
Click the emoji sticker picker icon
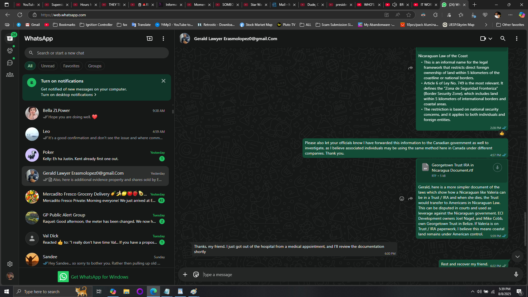[x=196, y=274]
